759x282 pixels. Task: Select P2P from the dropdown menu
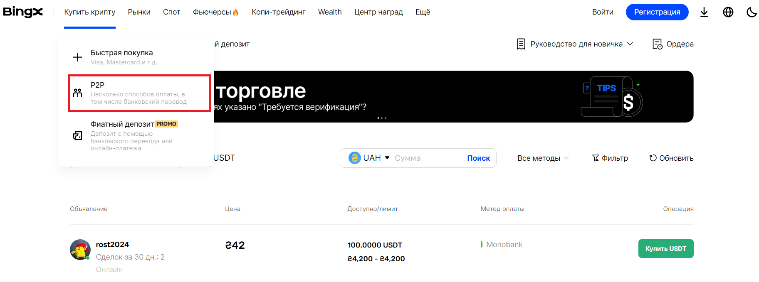(139, 93)
